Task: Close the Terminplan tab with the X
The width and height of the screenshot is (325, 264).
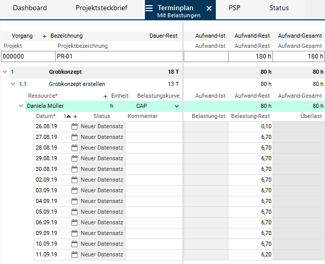Action: (209, 8)
